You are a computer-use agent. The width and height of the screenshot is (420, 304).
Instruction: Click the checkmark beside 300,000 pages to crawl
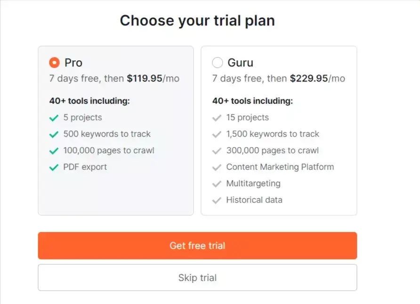coord(217,150)
